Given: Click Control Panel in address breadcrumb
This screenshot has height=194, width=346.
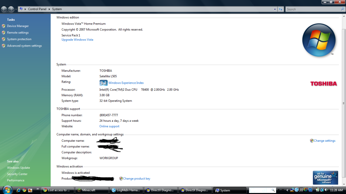Looking at the screenshot, I should coord(37,9).
